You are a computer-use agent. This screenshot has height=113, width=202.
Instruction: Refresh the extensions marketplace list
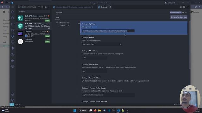tap(42, 7)
